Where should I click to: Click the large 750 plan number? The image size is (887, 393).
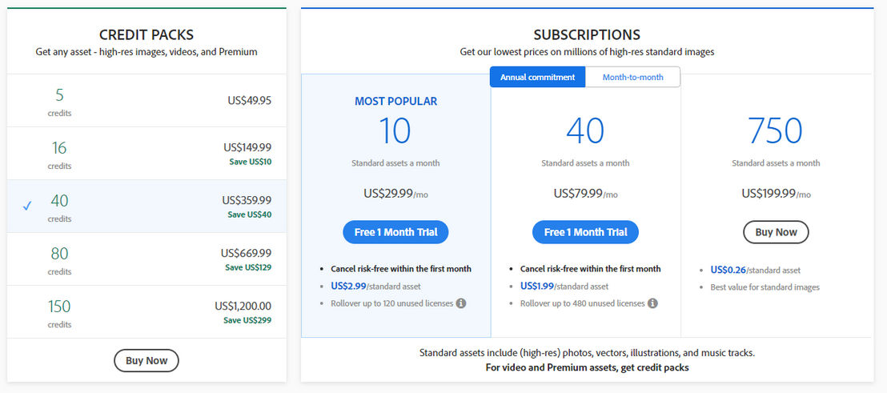[x=776, y=130]
